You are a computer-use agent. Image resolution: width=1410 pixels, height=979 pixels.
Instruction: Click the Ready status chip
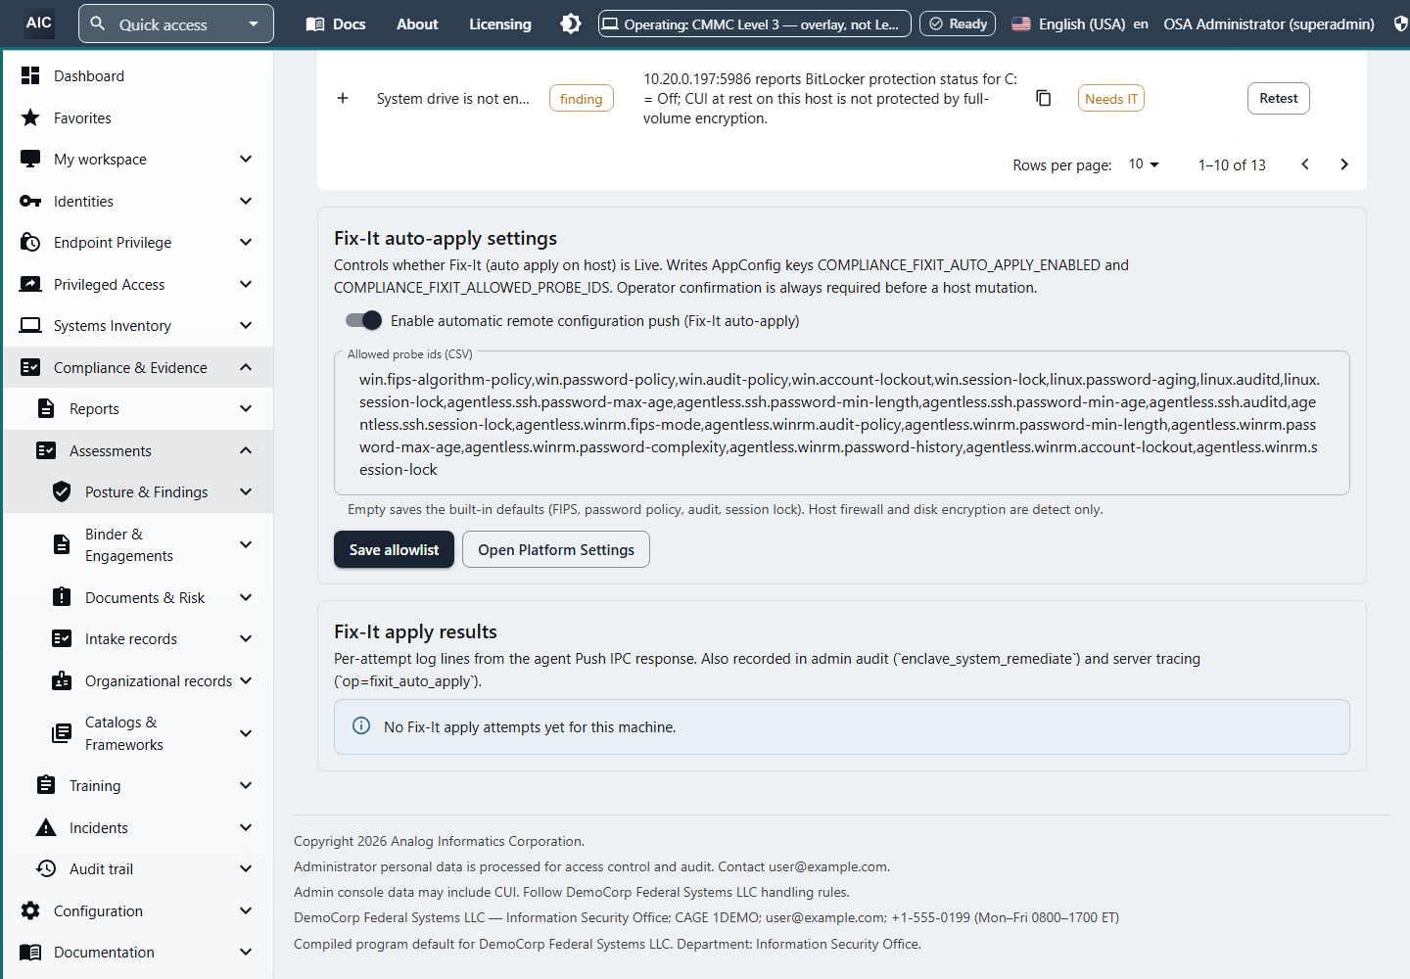958,23
